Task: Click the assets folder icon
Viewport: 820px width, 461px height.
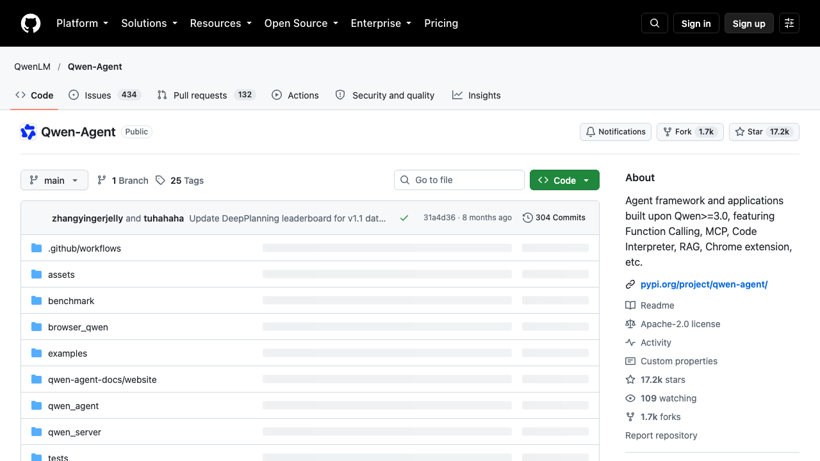Action: coord(37,275)
